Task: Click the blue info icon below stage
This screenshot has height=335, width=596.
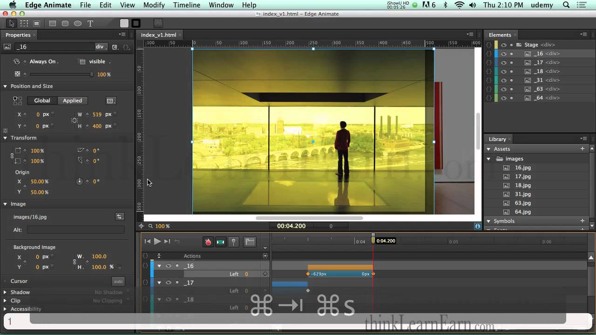Action: (478, 226)
